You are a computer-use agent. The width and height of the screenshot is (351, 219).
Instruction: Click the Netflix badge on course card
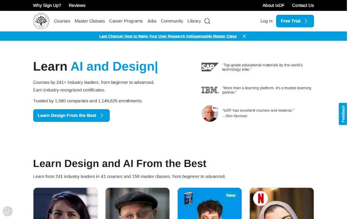coord(260,199)
